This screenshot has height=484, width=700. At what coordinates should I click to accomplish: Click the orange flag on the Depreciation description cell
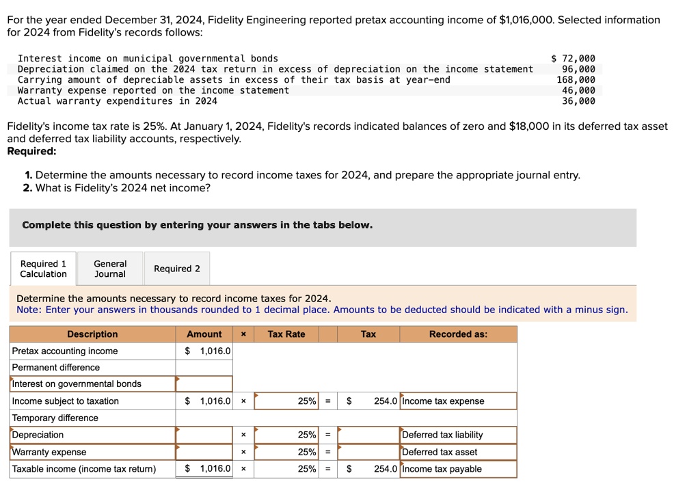(13, 431)
